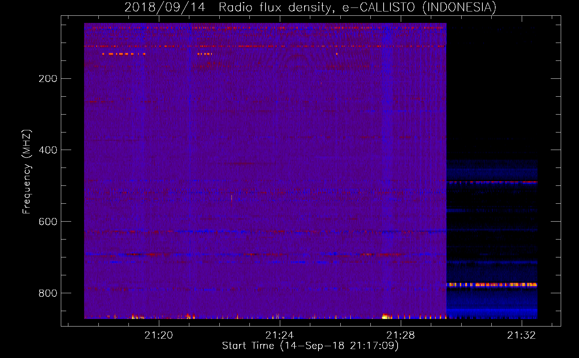Click the 21:28 time tick label

coord(400,335)
